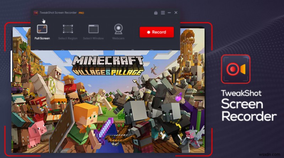This screenshot has height=158, width=284.
Task: Click the orange PRO badge
Action: 81,13
